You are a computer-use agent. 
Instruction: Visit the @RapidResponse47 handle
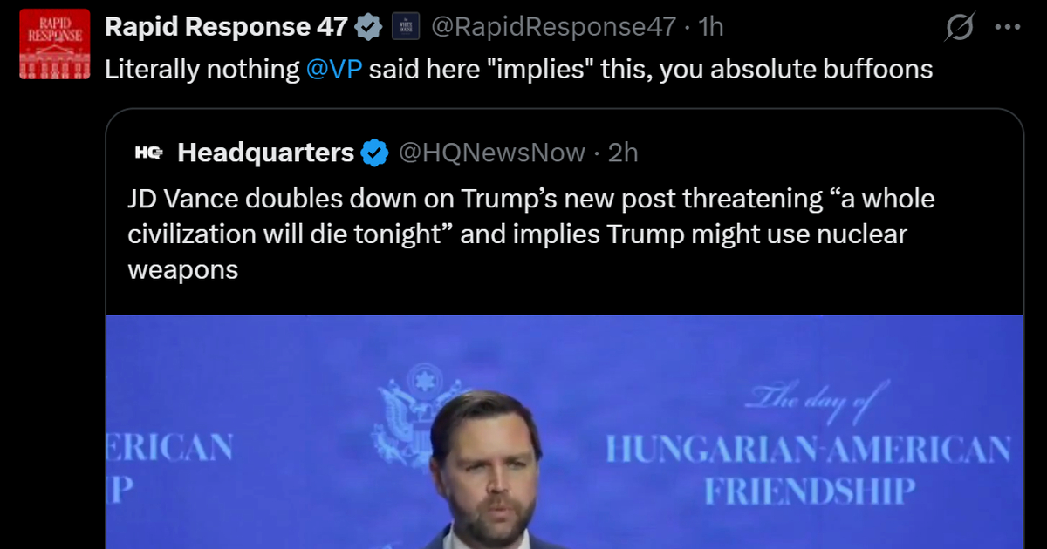(553, 28)
